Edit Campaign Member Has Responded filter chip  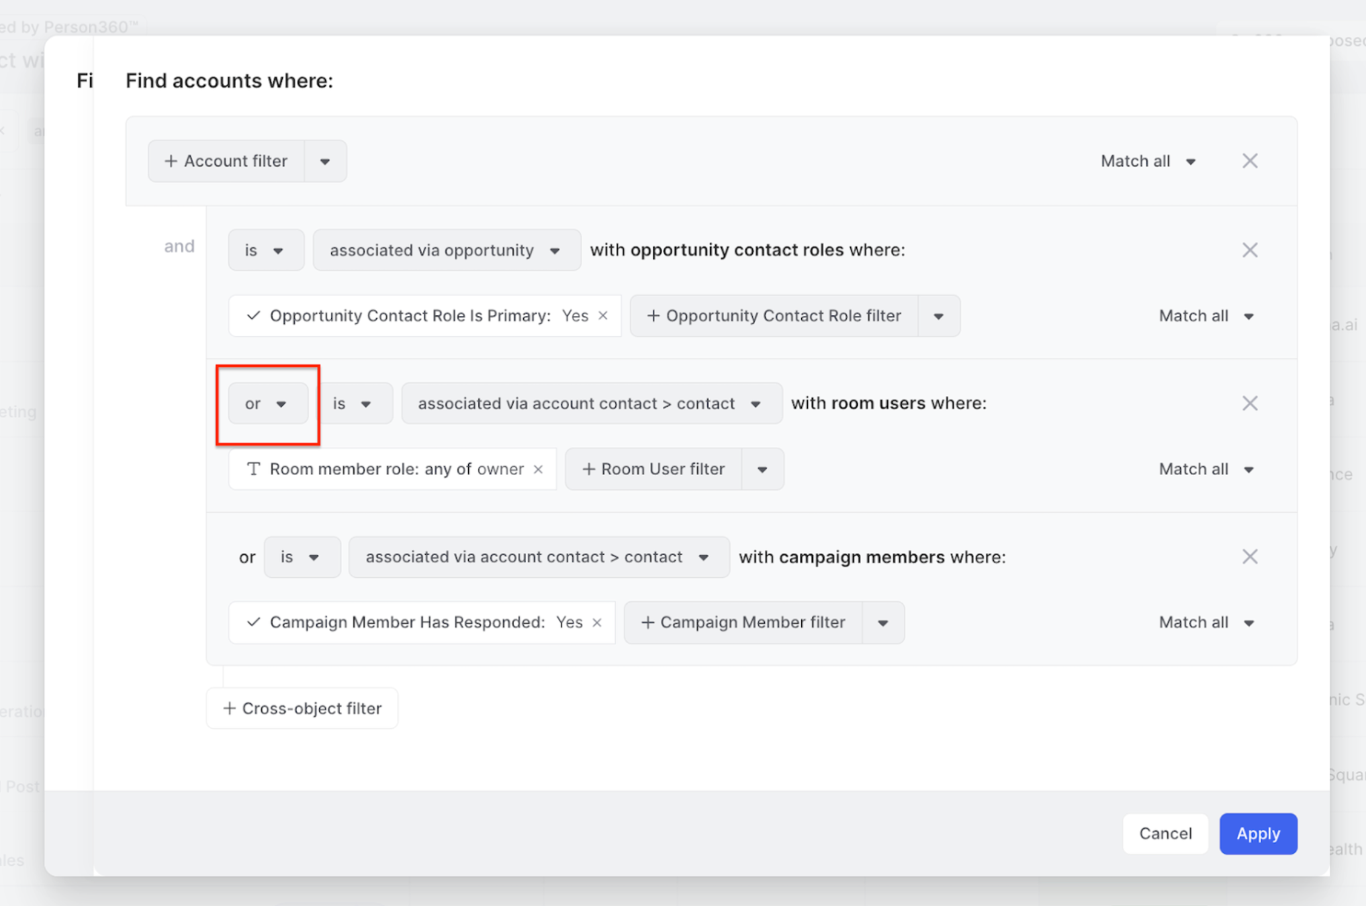(x=406, y=623)
